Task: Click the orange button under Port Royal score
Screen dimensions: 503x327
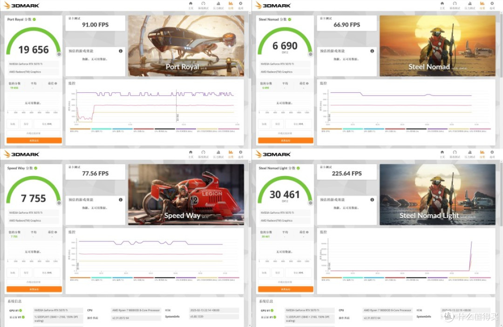Action: click(34, 141)
